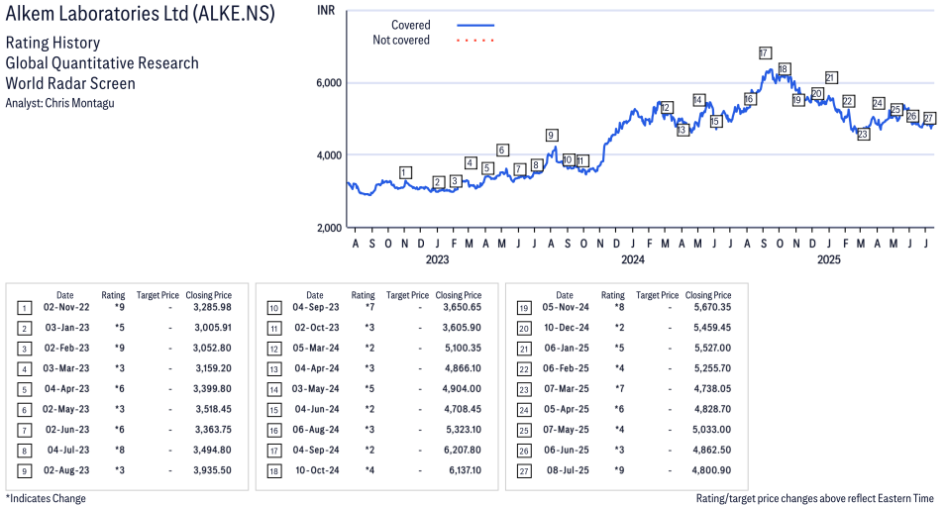Click chart marker 18 near October 2024
945x505 pixels.
point(784,69)
